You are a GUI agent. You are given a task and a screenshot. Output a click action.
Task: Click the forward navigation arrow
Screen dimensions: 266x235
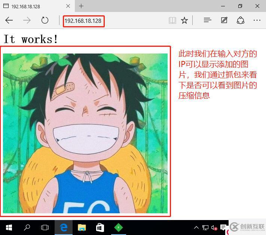click(x=27, y=20)
